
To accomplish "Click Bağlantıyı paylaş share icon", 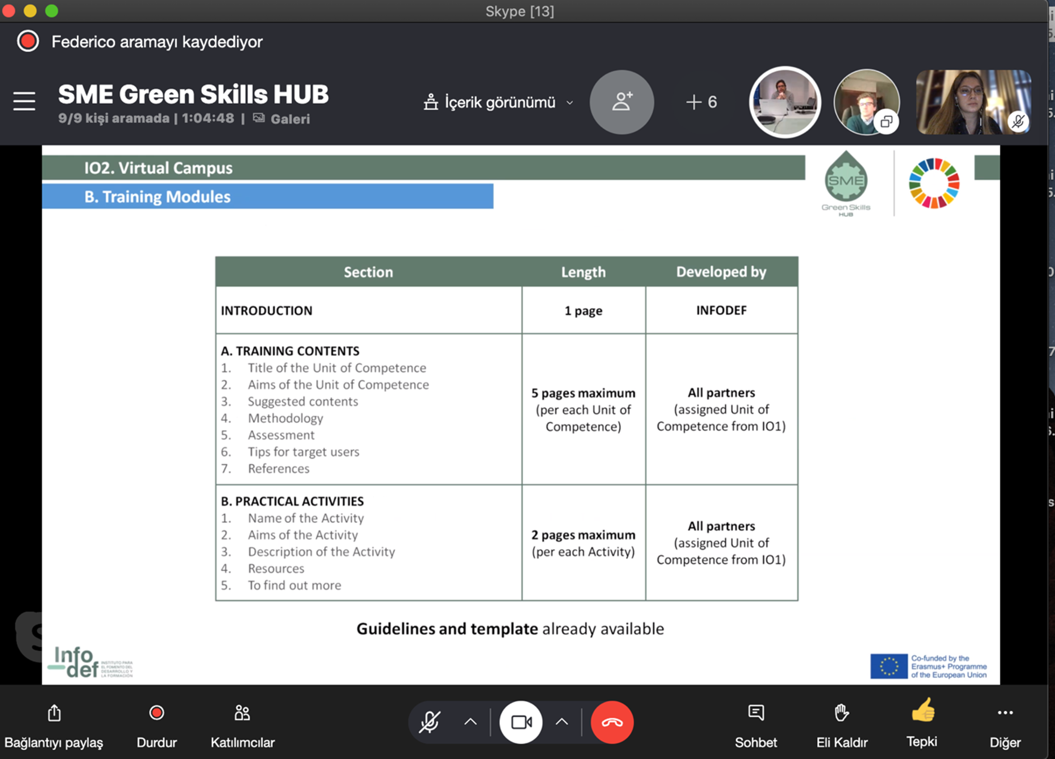I will click(54, 713).
